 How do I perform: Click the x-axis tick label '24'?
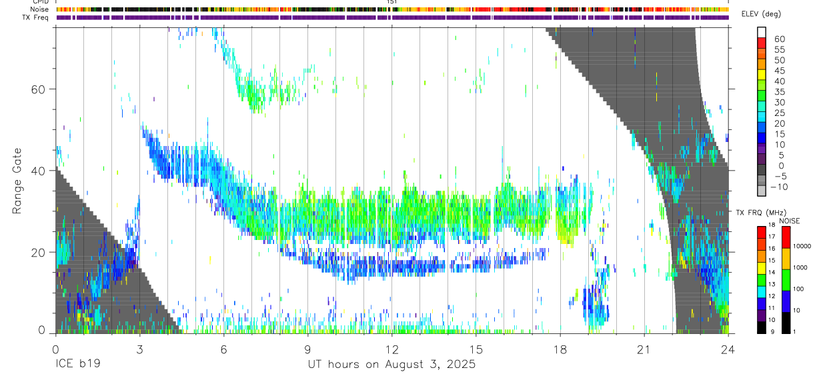728,349
